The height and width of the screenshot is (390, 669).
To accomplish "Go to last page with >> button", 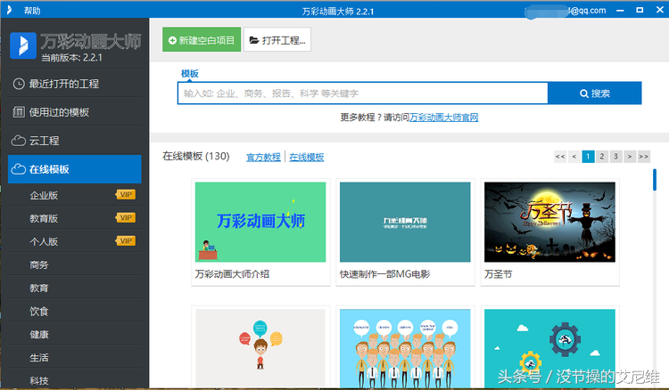I will coord(644,157).
